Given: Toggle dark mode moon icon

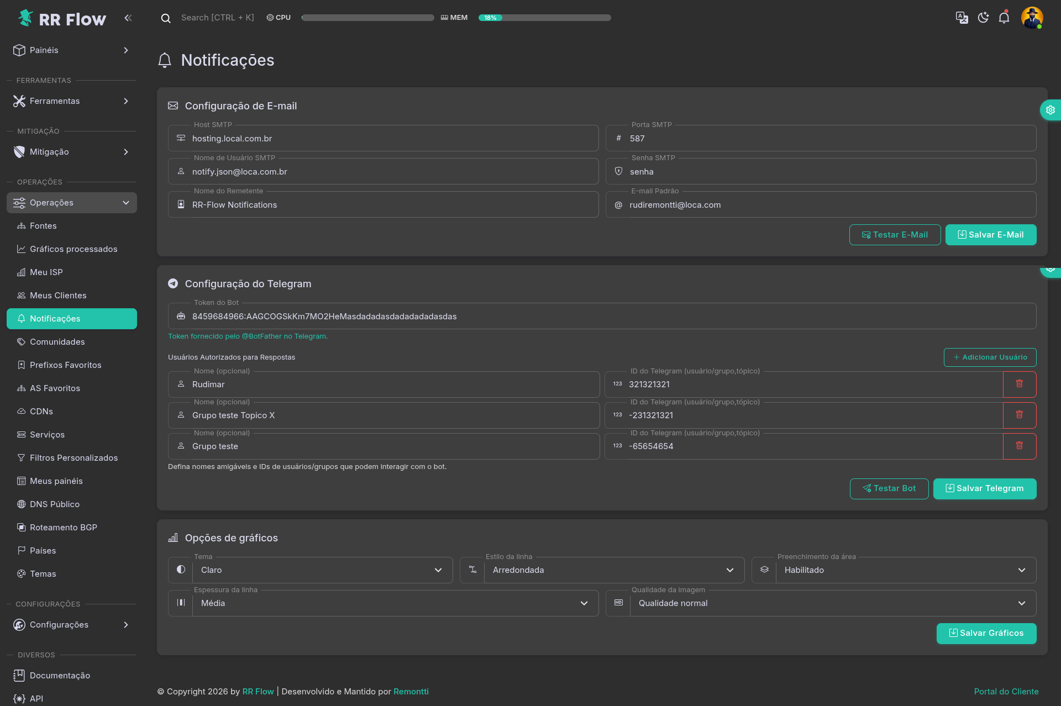Looking at the screenshot, I should pos(983,18).
